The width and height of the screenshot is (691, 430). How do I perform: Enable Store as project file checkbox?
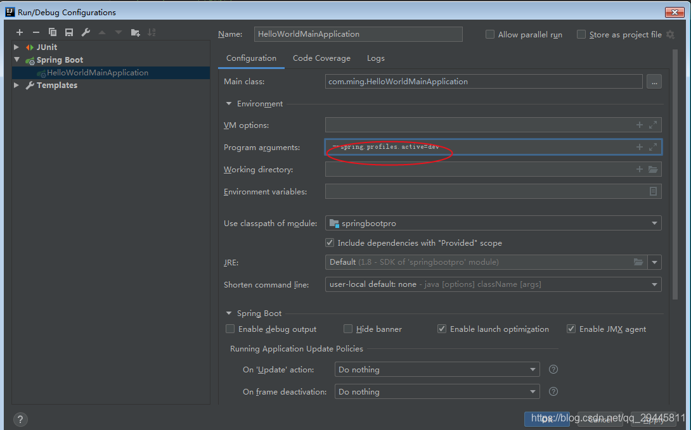point(581,34)
